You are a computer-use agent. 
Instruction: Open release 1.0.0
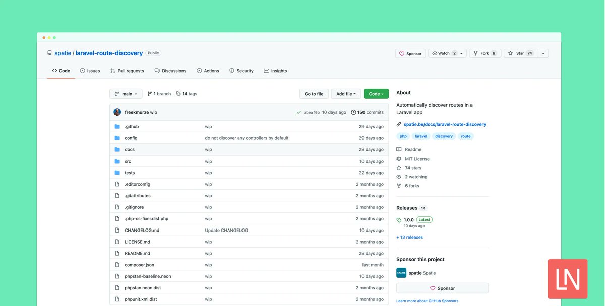coord(408,220)
